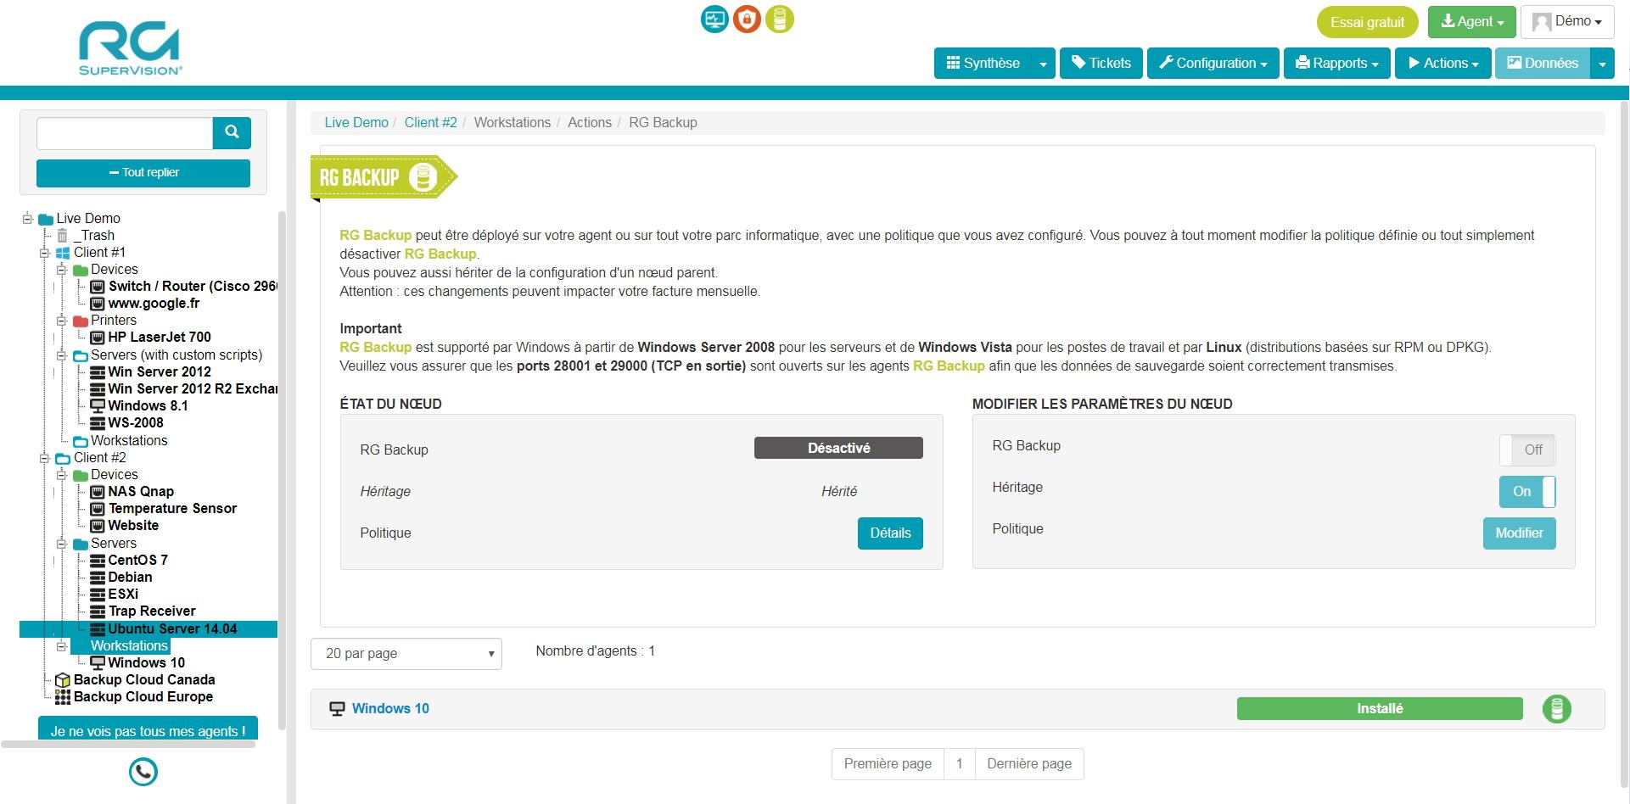1630x804 pixels.
Task: Click the Live Demo breadcrumb link
Action: [x=356, y=123]
